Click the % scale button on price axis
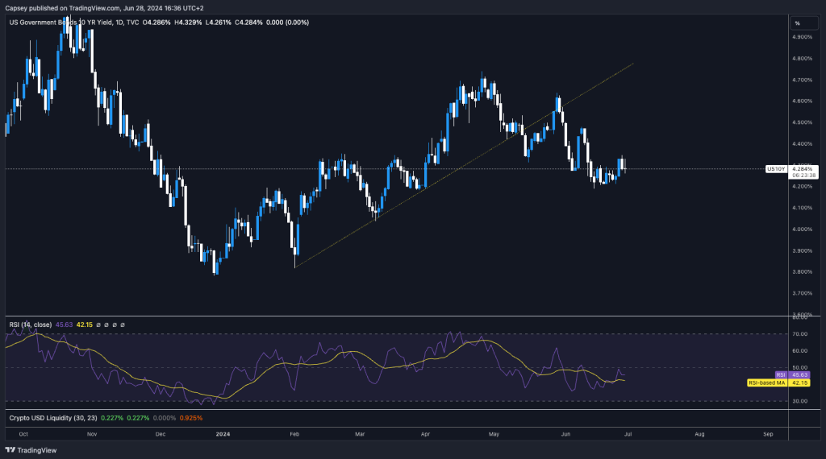 797,23
